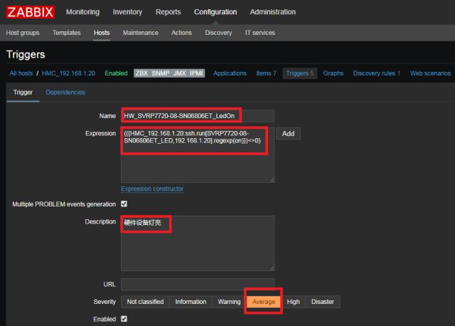Open the Administration menu

(273, 12)
